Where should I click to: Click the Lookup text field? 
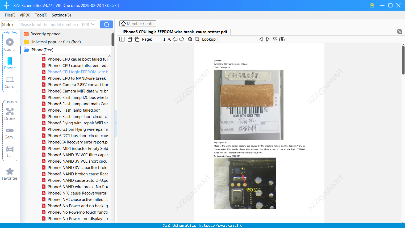[x=237, y=39]
